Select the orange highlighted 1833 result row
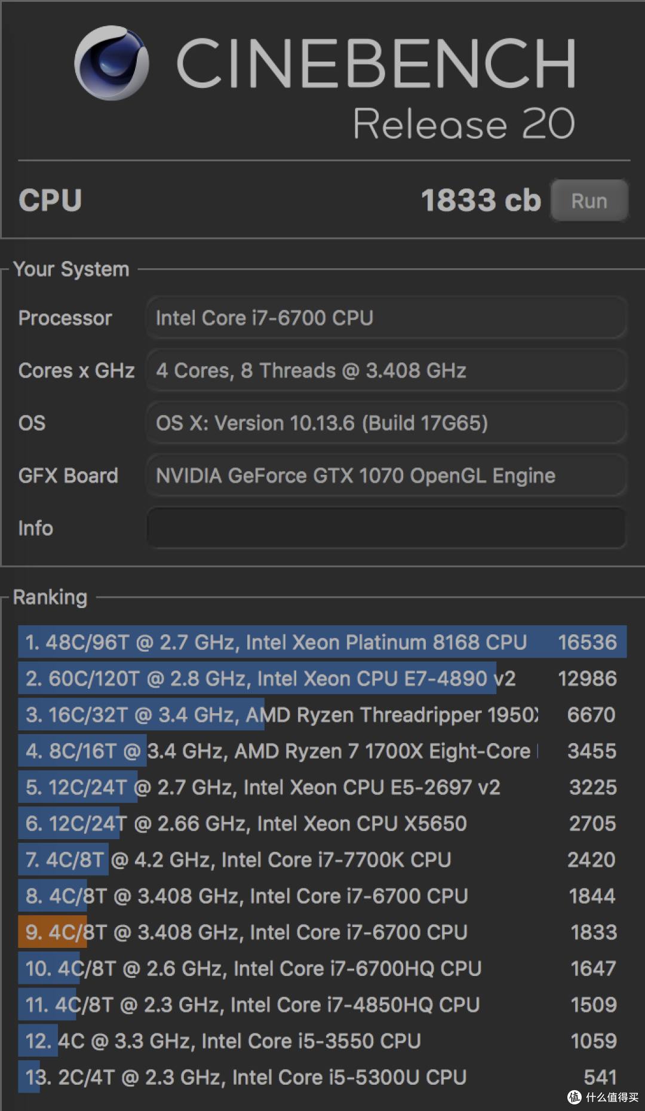The height and width of the screenshot is (1111, 645). point(322,932)
